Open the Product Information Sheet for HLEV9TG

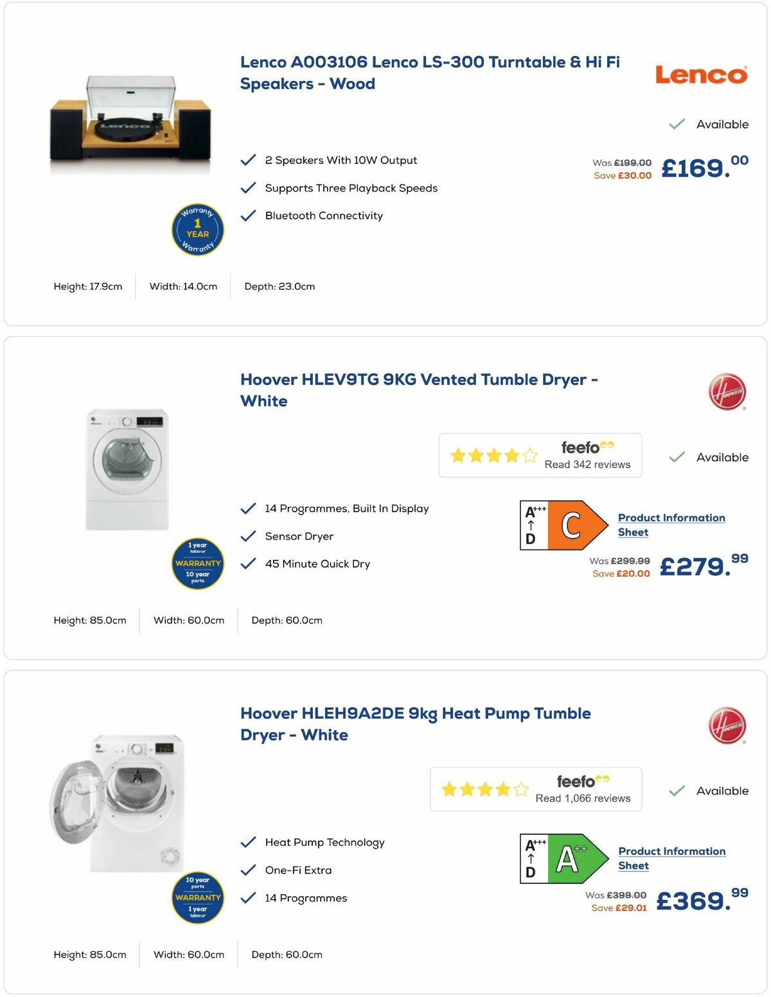671,525
